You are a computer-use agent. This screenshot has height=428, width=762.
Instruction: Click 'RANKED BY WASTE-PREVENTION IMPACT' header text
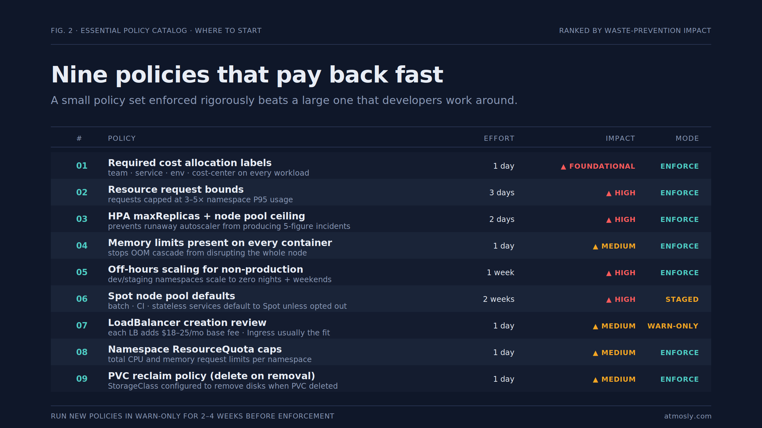click(635, 30)
